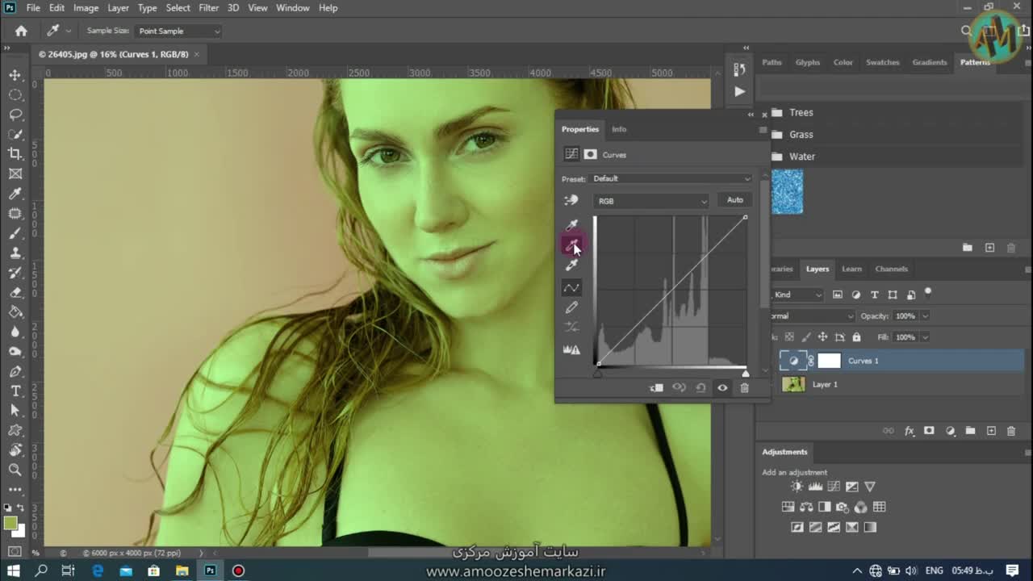
Task: Open the Curves Preset dropdown
Action: pyautogui.click(x=671, y=178)
